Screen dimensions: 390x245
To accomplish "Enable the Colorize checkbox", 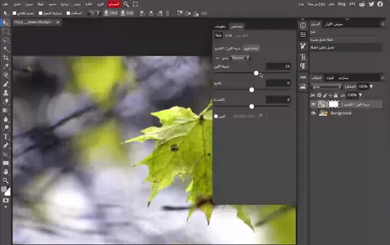I will point(216,116).
